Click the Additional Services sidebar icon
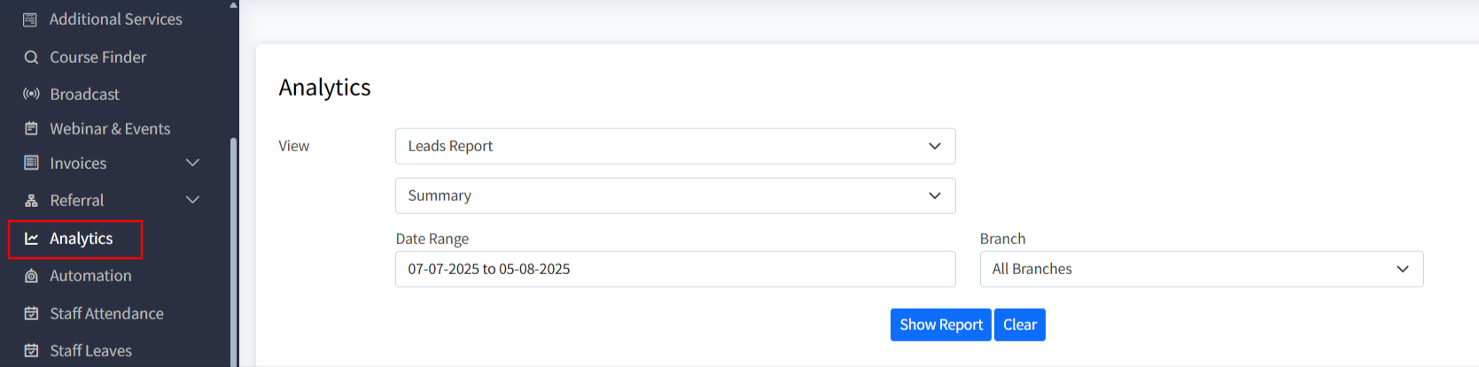This screenshot has height=367, width=1479. coord(30,19)
